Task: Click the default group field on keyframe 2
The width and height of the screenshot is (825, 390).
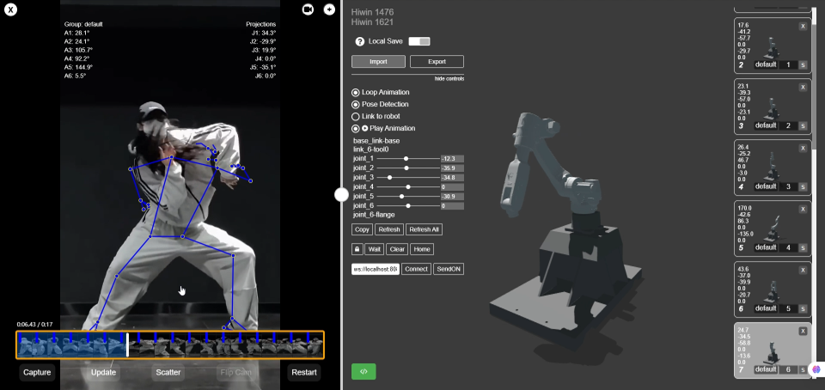Action: tap(766, 64)
